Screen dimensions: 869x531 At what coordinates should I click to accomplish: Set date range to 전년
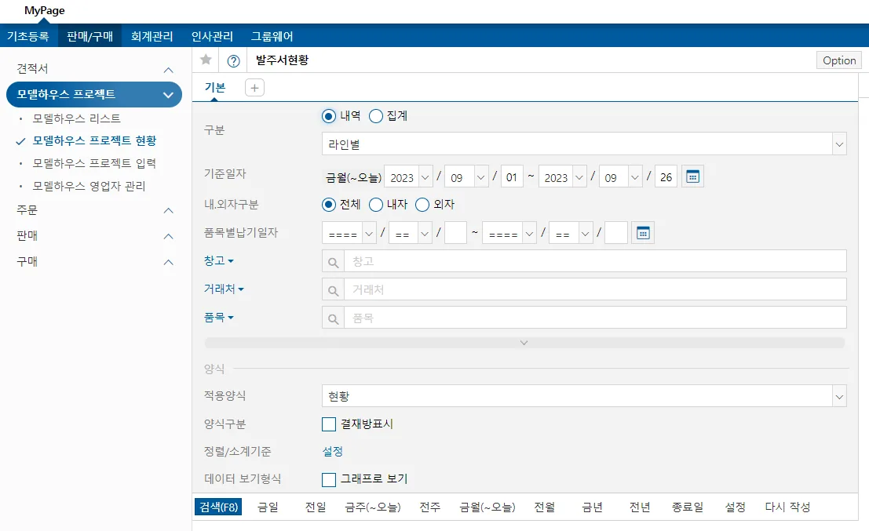(x=640, y=507)
